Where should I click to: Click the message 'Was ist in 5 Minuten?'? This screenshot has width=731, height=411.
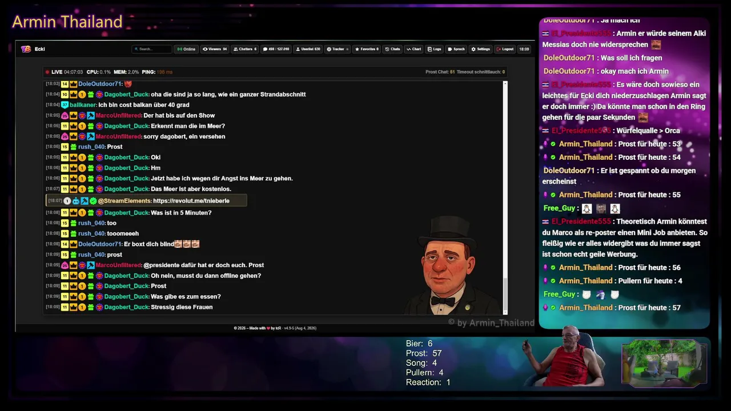pyautogui.click(x=181, y=213)
